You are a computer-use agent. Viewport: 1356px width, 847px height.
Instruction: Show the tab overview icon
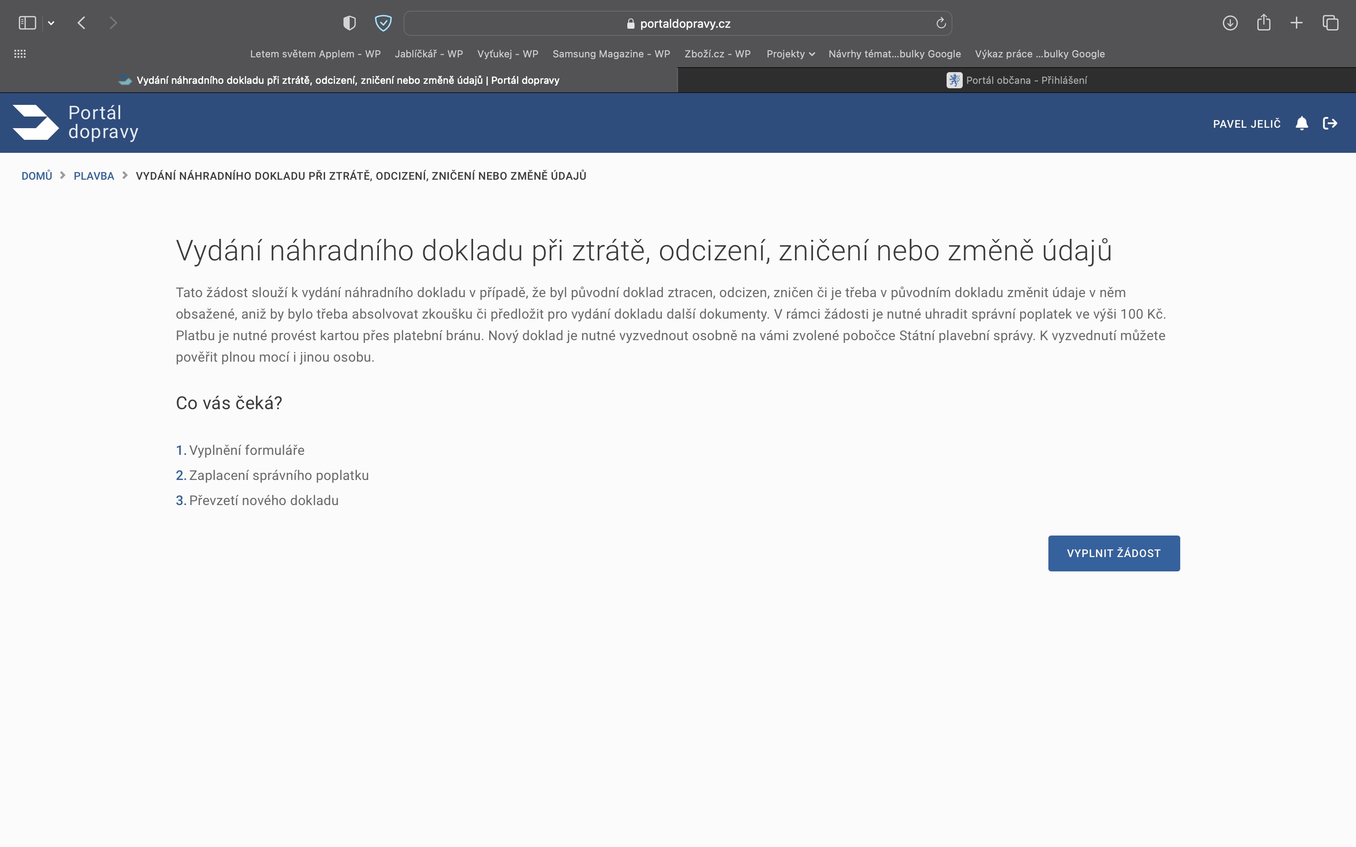1330,23
